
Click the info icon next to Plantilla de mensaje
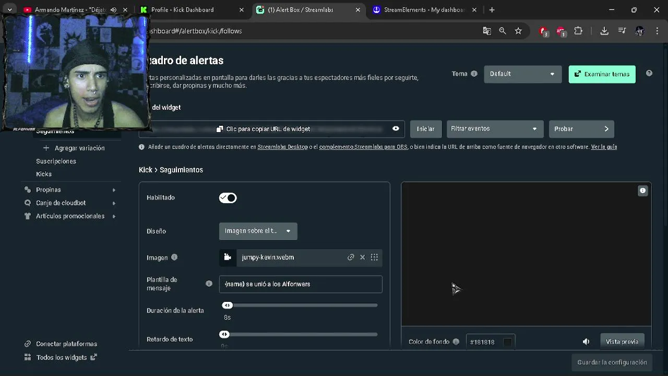coord(209,284)
